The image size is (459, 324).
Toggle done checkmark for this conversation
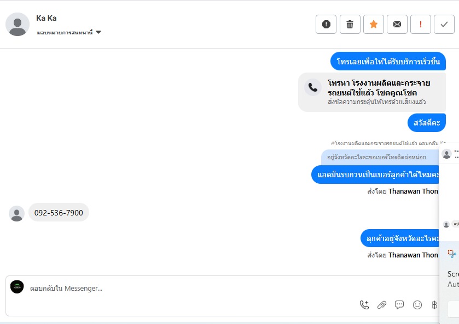(x=444, y=24)
